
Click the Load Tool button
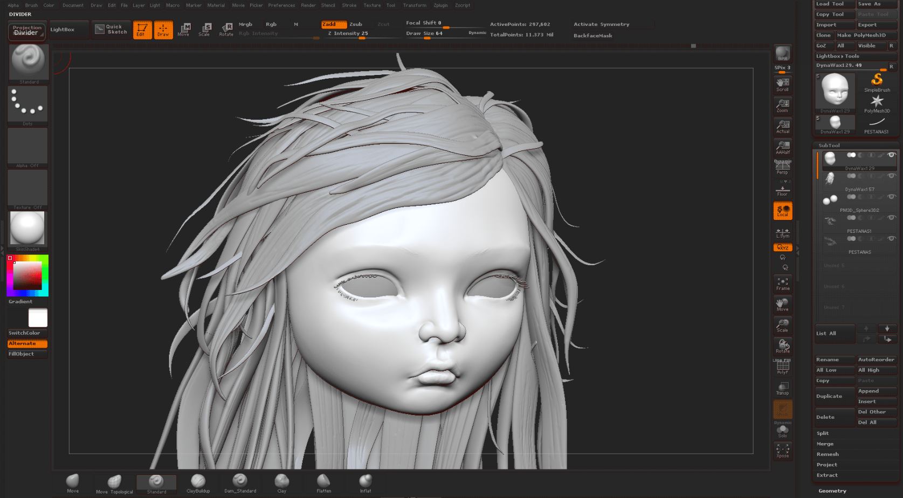click(834, 4)
